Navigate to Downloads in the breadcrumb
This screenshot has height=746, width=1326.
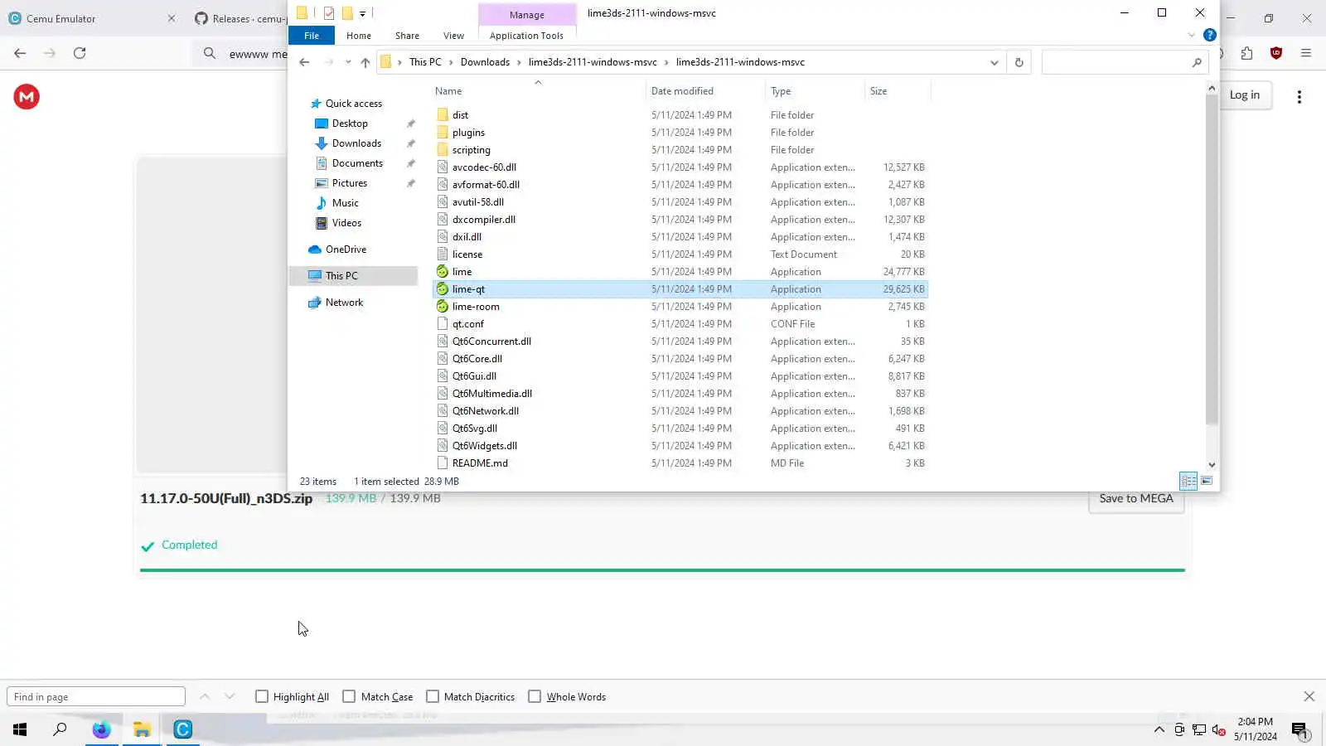485,62
